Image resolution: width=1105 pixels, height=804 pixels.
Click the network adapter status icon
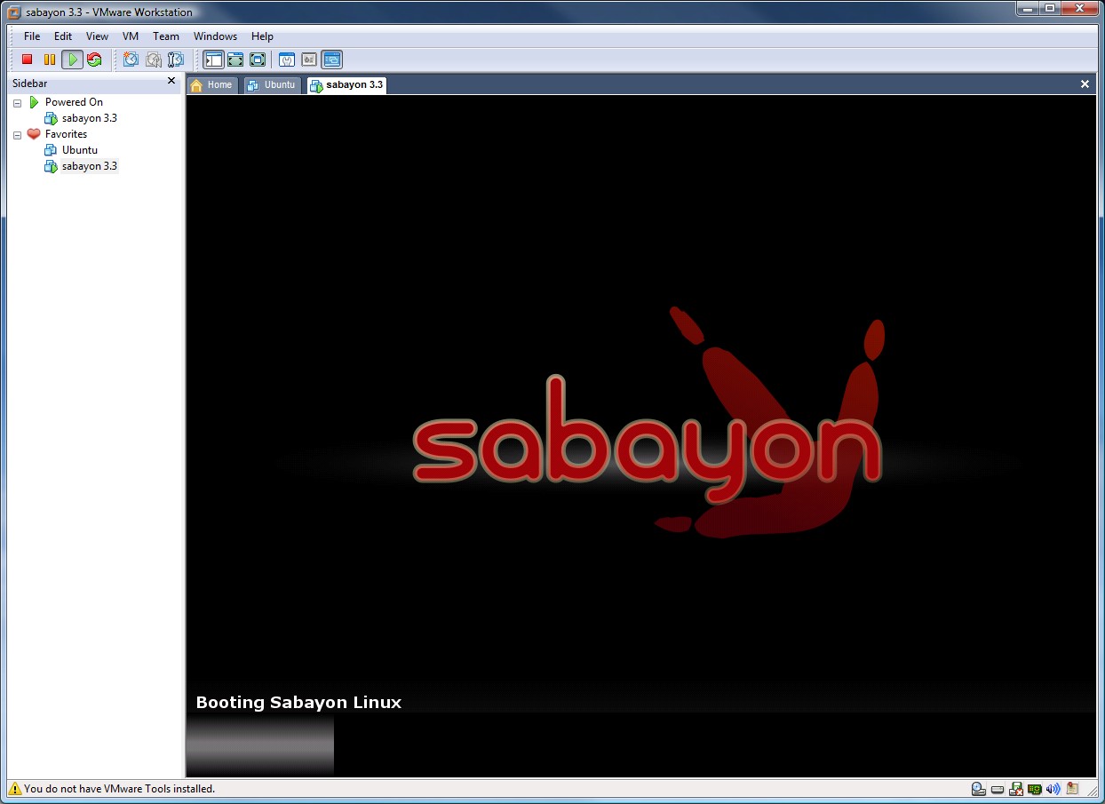(x=1035, y=788)
